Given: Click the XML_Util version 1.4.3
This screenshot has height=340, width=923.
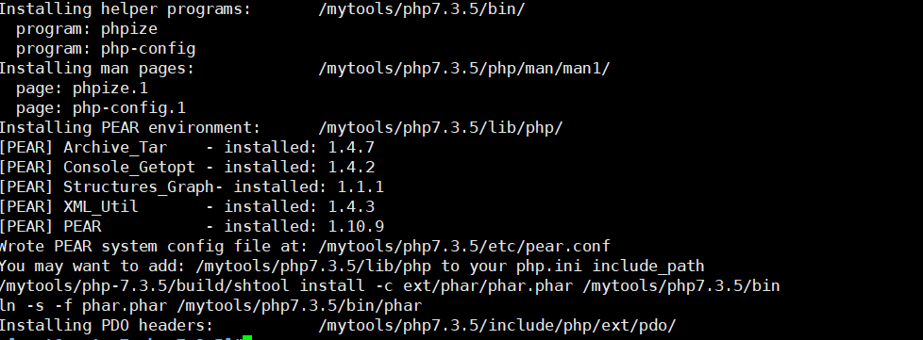Looking at the screenshot, I should pos(351,206).
